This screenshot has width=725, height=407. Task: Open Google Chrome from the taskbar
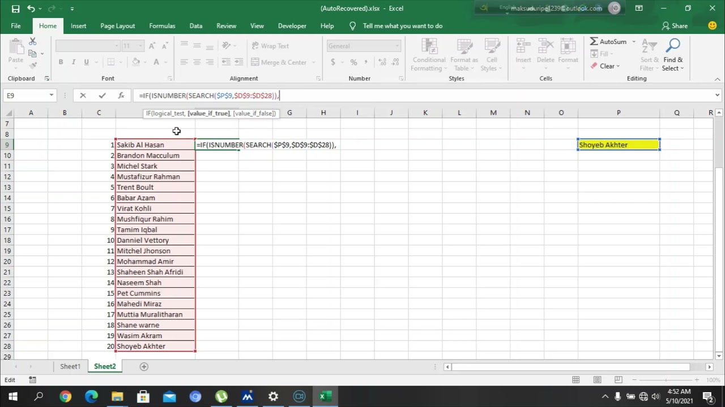tap(65, 397)
